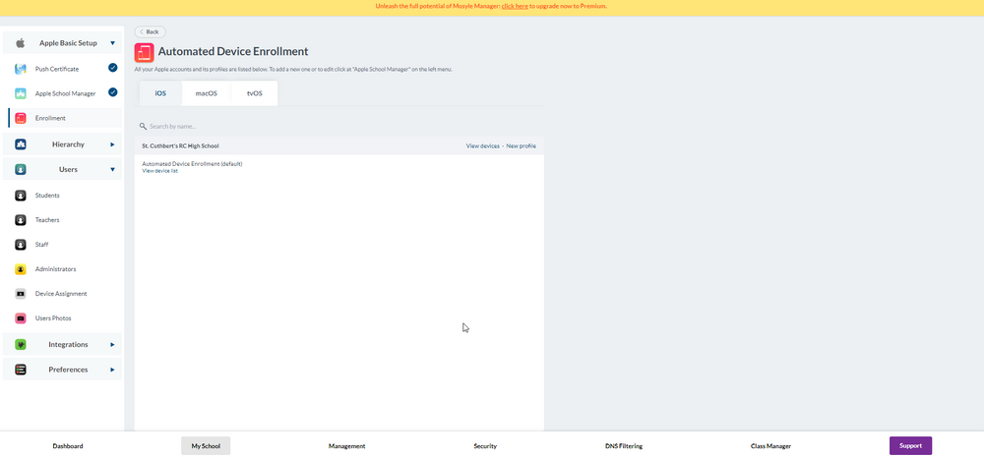Click the purple Support button
Image resolution: width=984 pixels, height=457 pixels.
[910, 446]
